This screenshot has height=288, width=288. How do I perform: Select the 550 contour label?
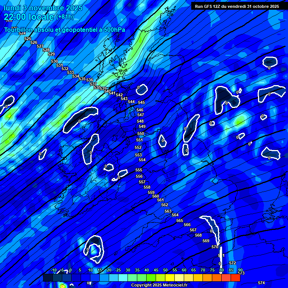pos(141,133)
